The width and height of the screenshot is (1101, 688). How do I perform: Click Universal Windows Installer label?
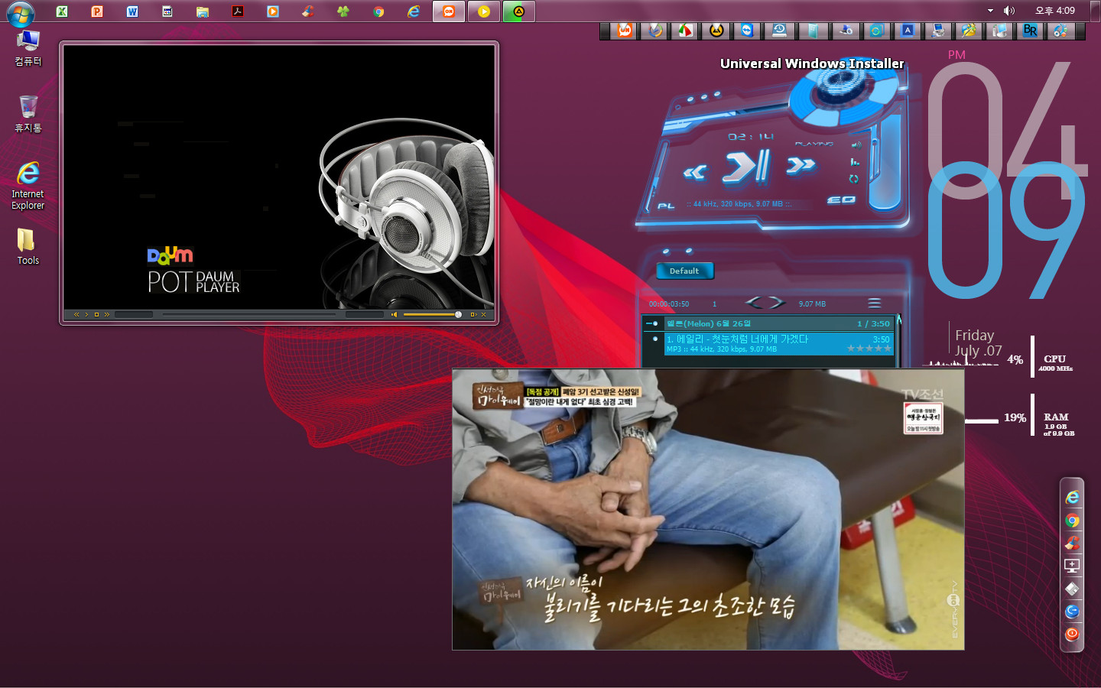pyautogui.click(x=812, y=63)
